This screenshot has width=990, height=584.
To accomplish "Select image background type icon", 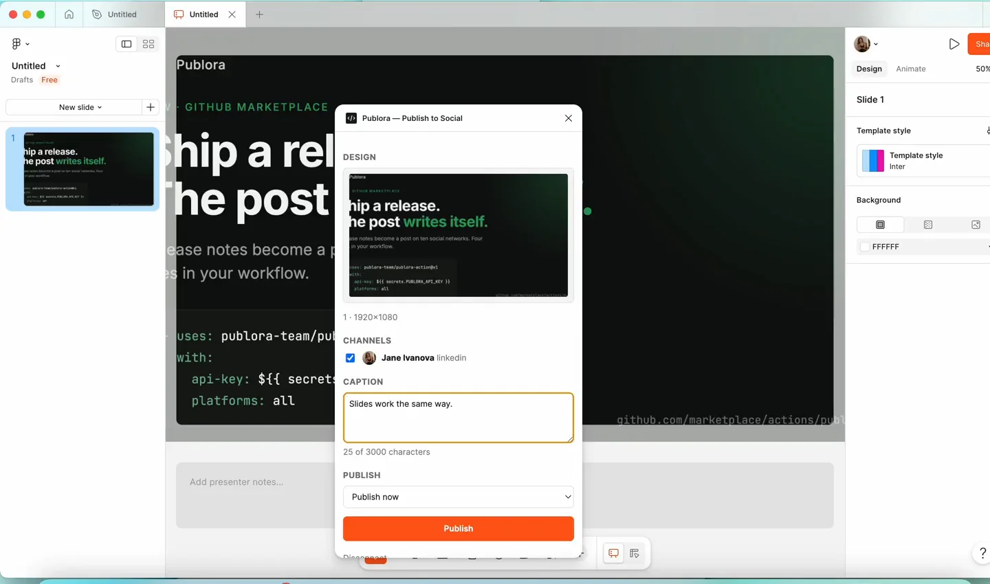I will click(x=976, y=225).
